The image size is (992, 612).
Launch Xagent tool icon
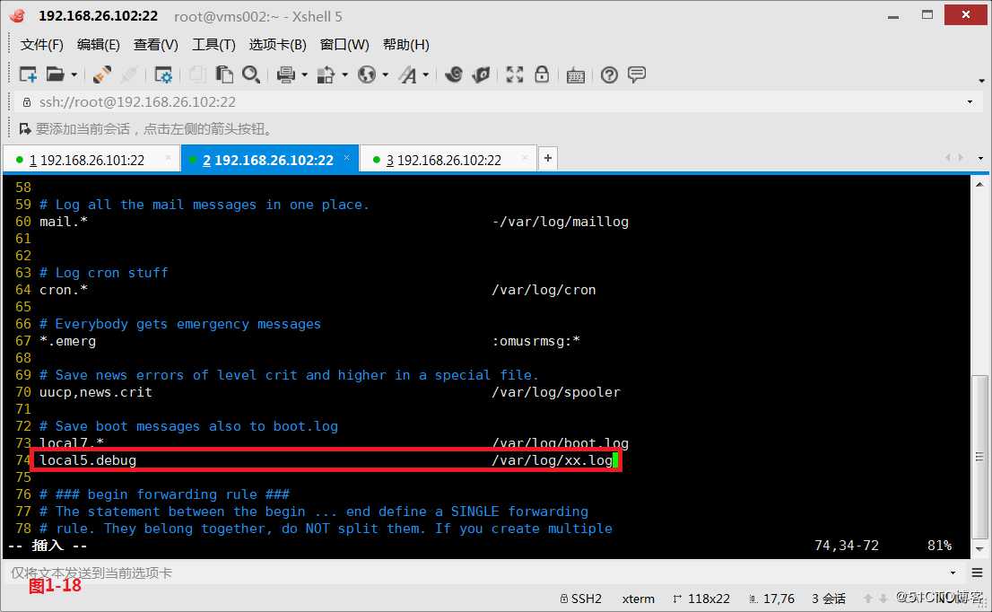coord(482,74)
